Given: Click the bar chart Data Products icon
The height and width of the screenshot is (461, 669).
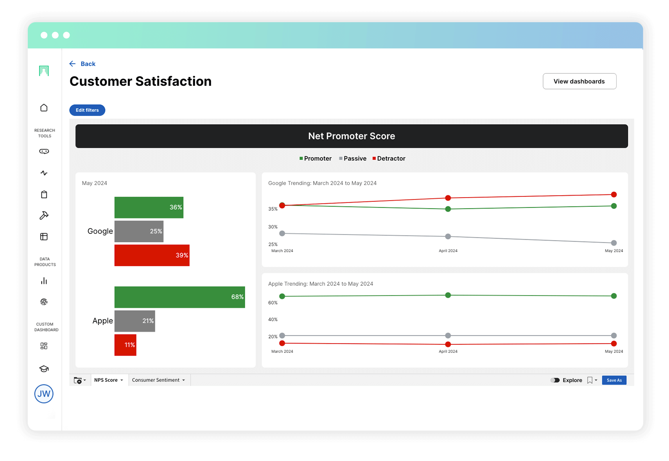Looking at the screenshot, I should [x=44, y=280].
